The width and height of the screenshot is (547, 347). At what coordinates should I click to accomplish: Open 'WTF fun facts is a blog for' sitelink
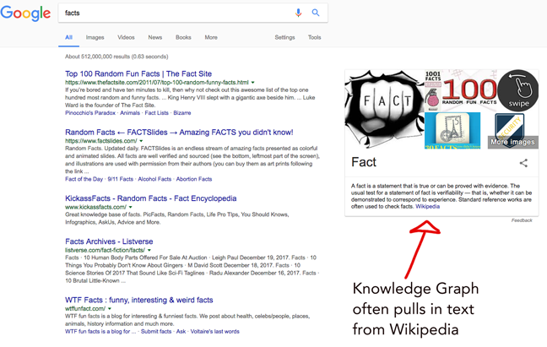100,332
